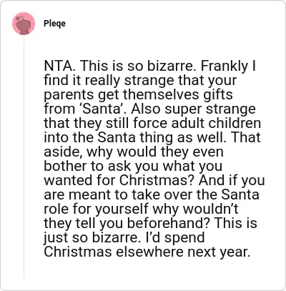Screen dimensions: 286x291
Task: Click the text 'bother to ask you what you'
Action: (133, 166)
